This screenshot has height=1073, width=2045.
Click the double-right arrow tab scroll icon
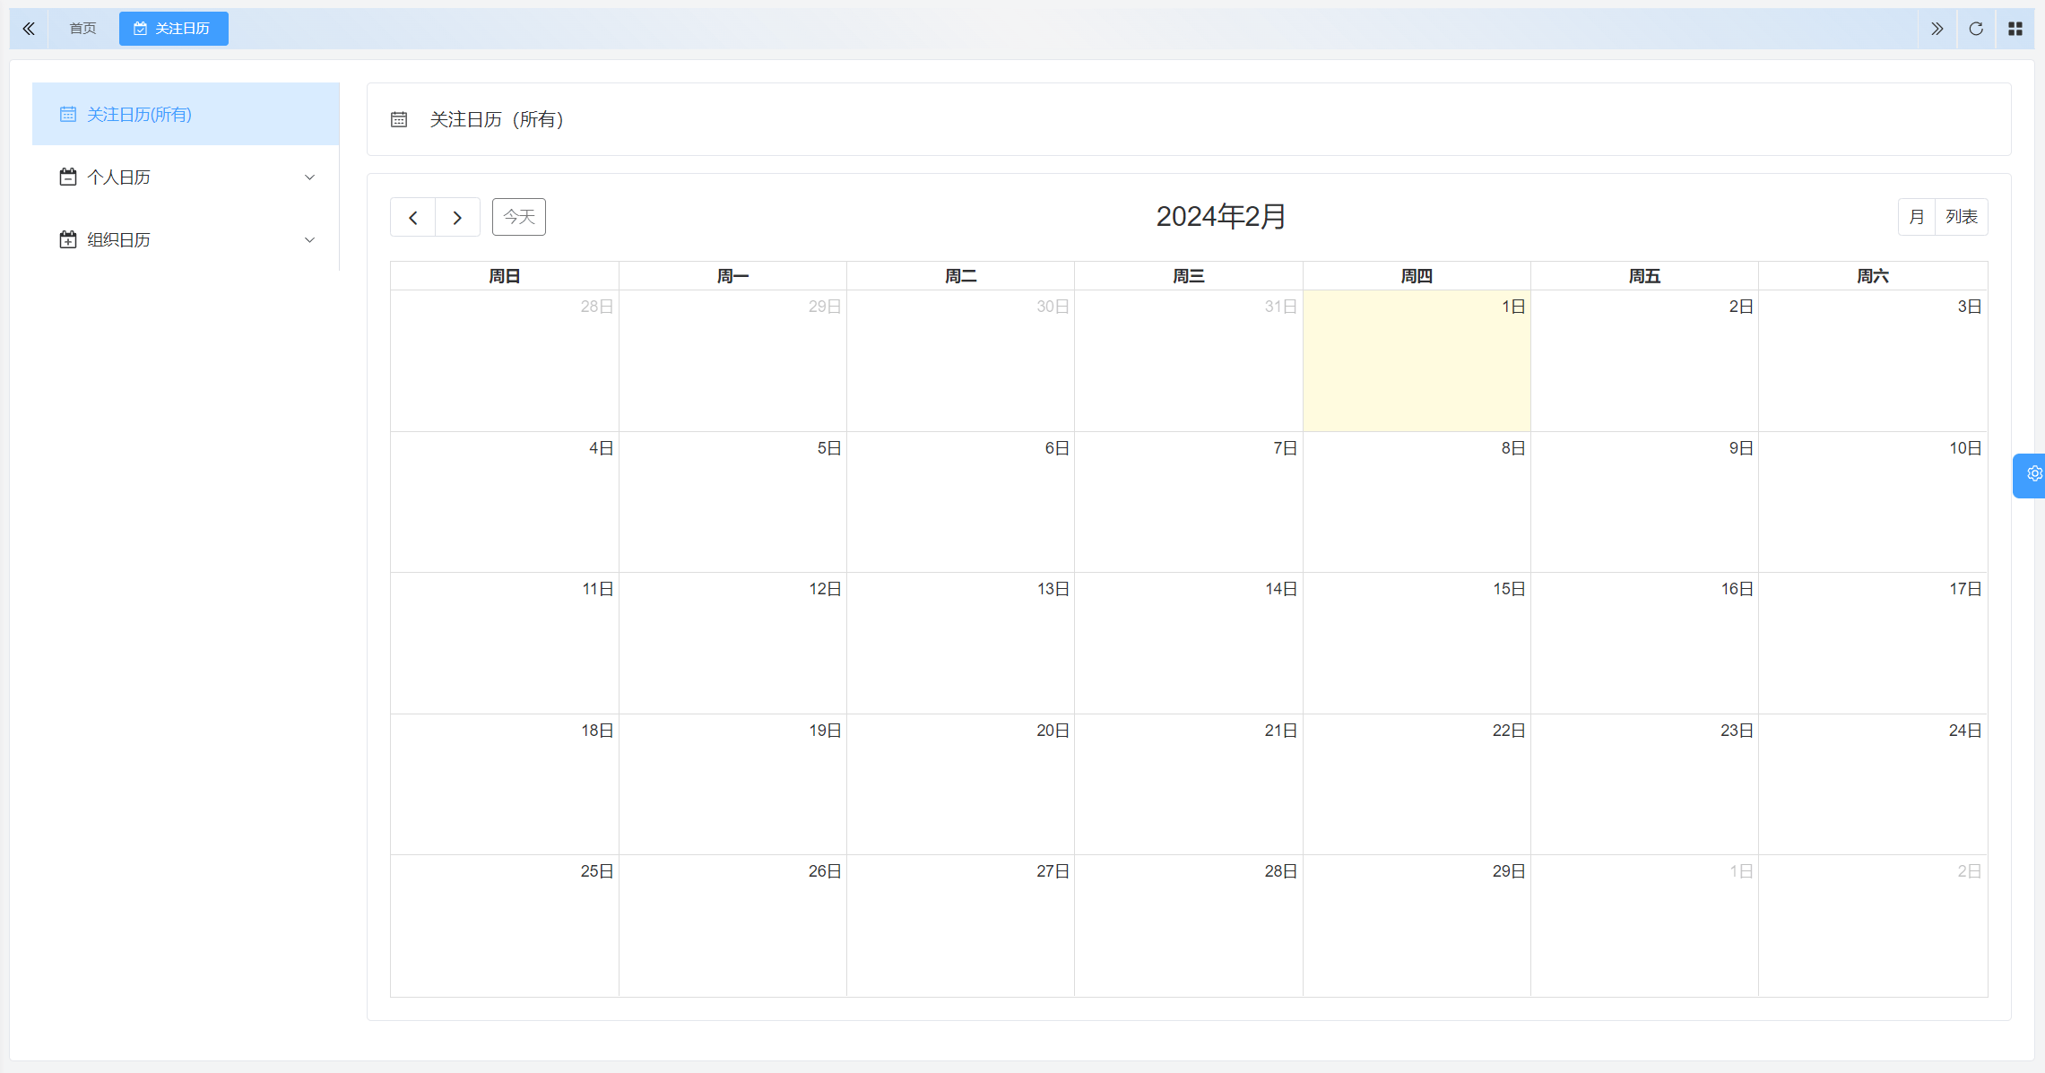1937,29
